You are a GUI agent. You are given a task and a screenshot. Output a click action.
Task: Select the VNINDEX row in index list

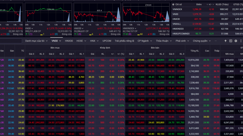207,9
